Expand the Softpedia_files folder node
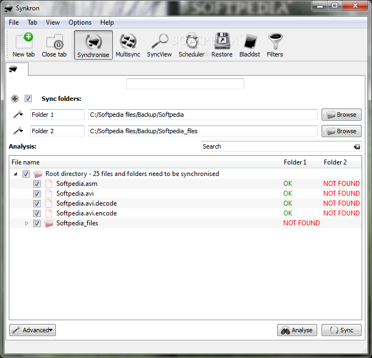The height and width of the screenshot is (358, 372). (x=26, y=223)
